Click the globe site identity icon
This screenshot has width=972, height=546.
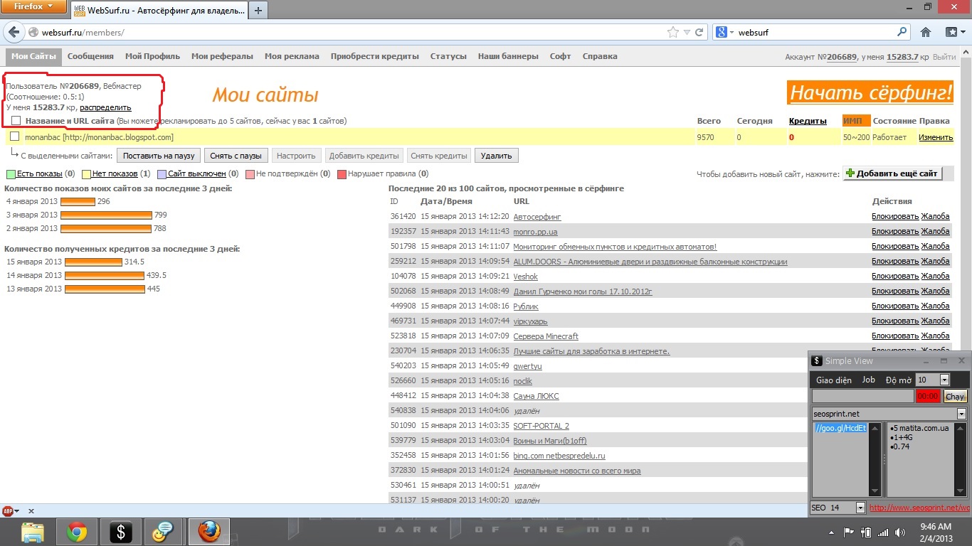[33, 33]
